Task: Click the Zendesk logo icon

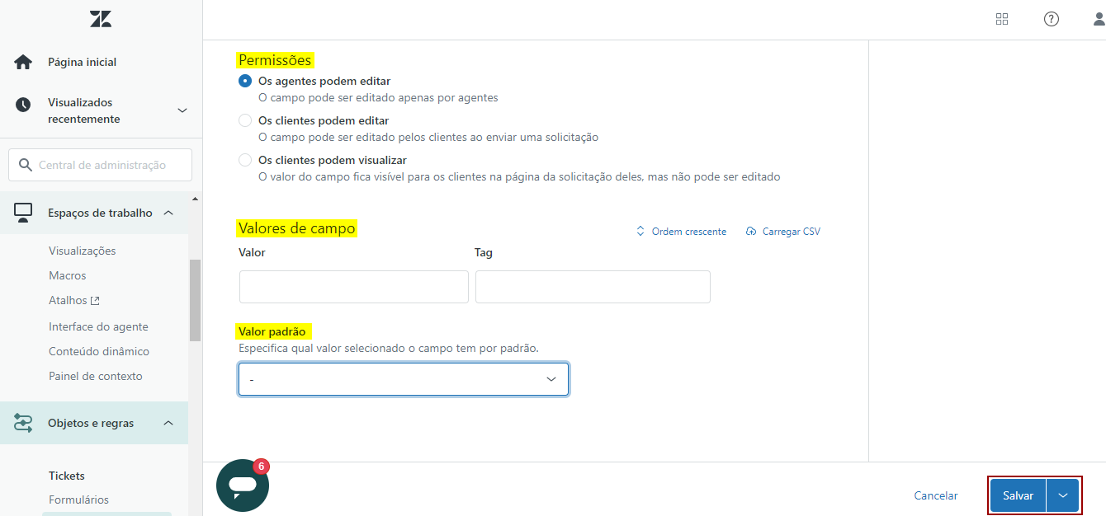Action: [x=101, y=19]
